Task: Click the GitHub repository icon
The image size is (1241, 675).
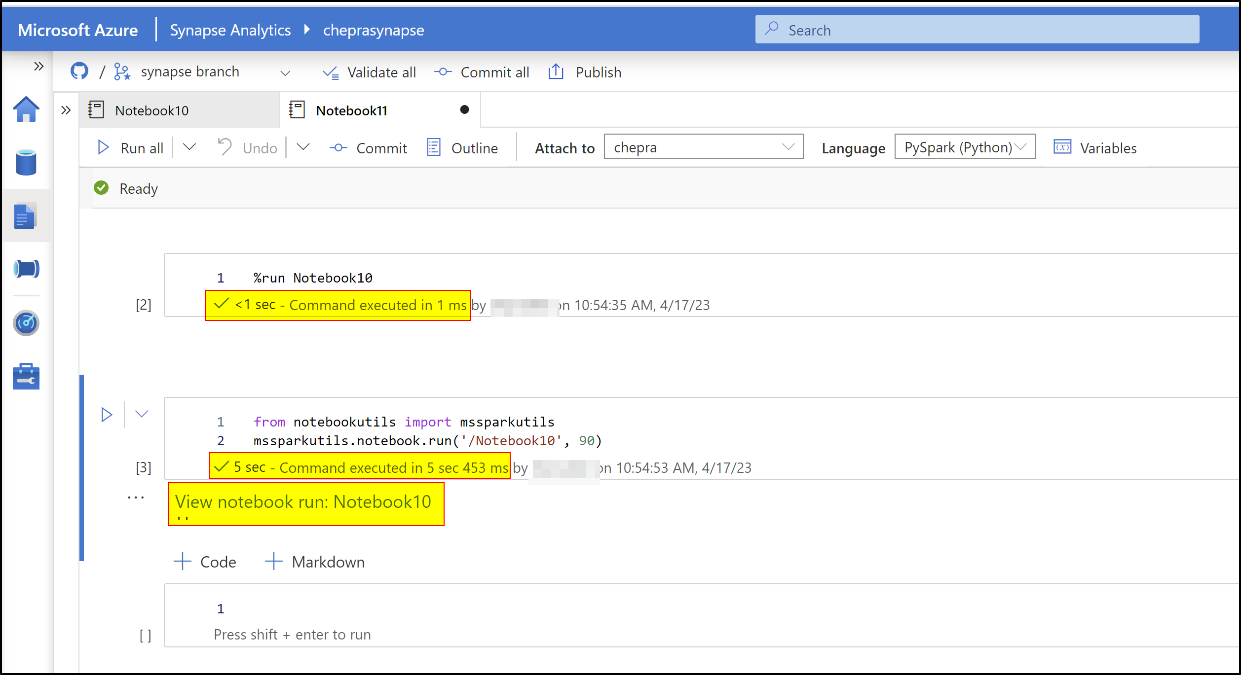Action: coord(79,71)
